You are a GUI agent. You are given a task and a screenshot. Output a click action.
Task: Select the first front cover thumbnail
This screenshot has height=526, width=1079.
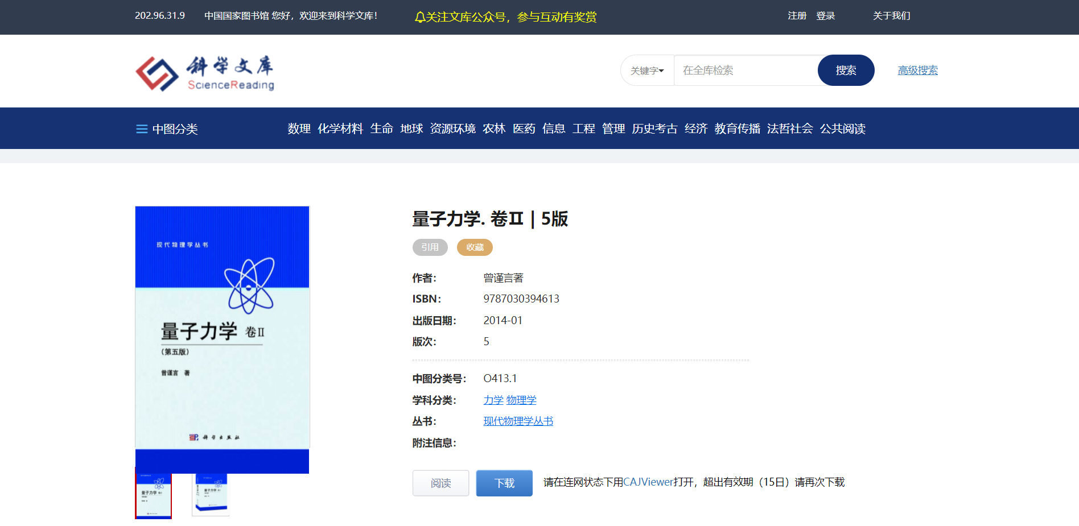pyautogui.click(x=153, y=495)
